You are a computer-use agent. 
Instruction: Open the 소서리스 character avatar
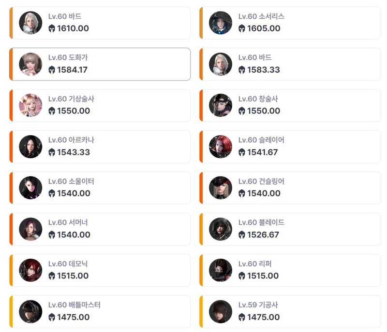click(221, 23)
